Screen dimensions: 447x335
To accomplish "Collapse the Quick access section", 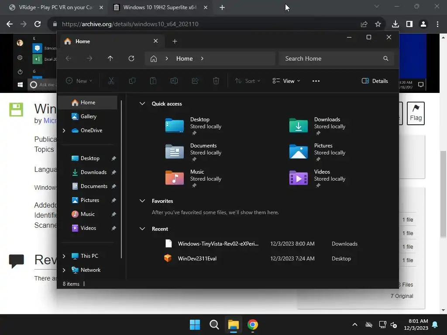I will tap(142, 104).
